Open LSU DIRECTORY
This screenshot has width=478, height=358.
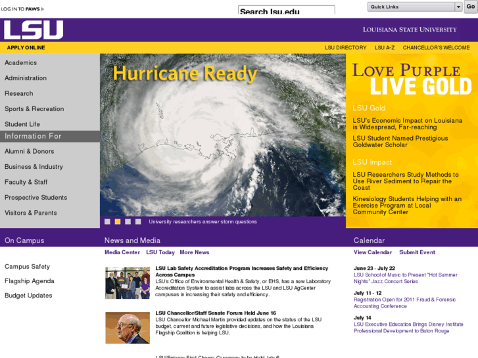(346, 47)
